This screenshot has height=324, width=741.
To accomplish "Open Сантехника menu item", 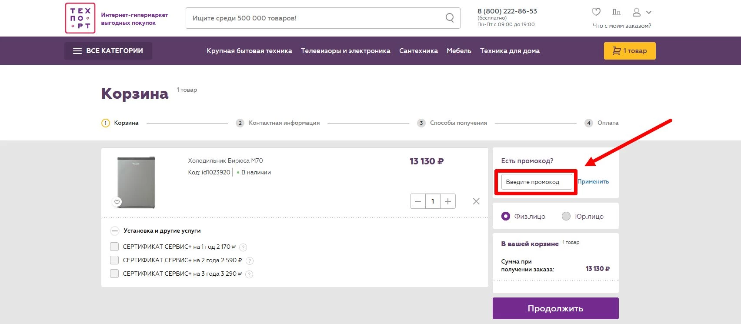I will [418, 51].
